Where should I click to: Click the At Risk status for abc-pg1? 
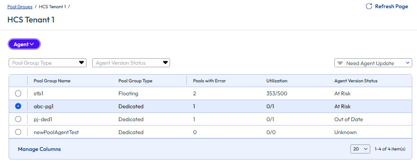(x=342, y=107)
